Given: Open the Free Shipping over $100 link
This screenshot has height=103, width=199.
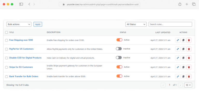Looking at the screenshot, I should click(21, 40).
